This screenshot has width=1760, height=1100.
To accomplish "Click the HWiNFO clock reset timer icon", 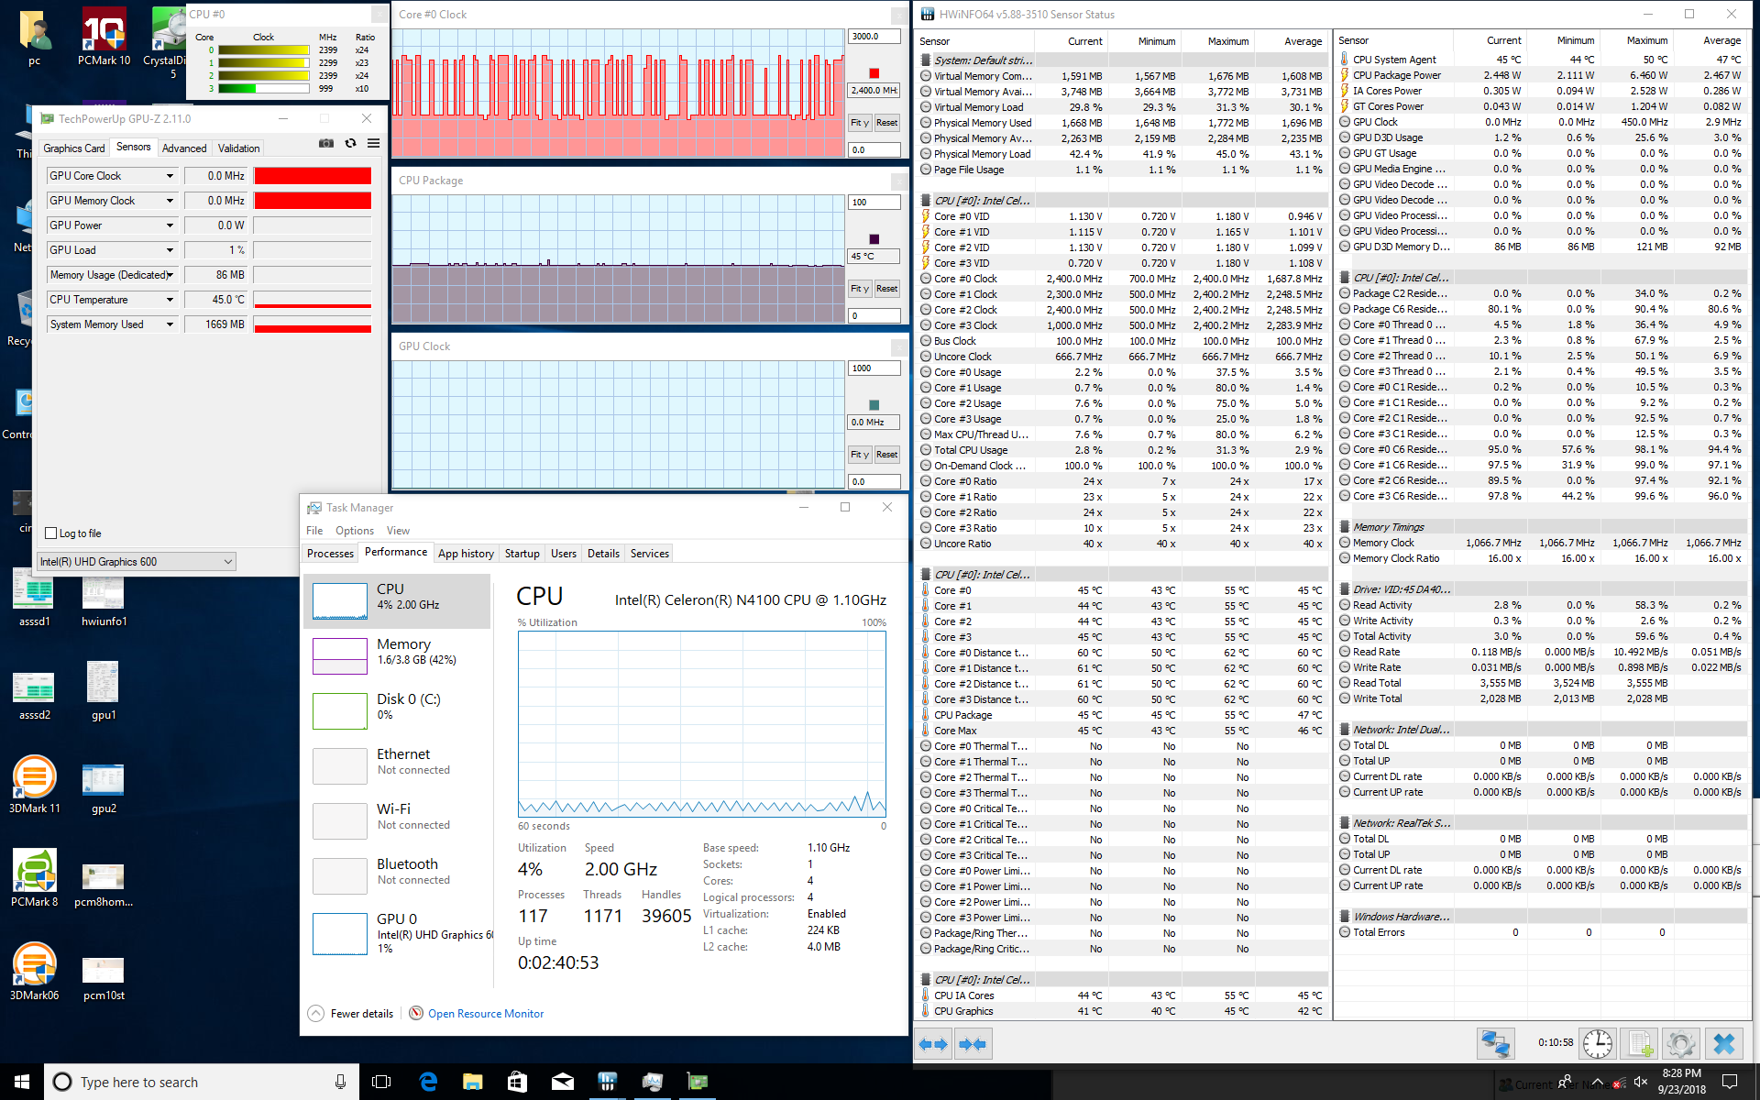I will click(x=1598, y=1043).
